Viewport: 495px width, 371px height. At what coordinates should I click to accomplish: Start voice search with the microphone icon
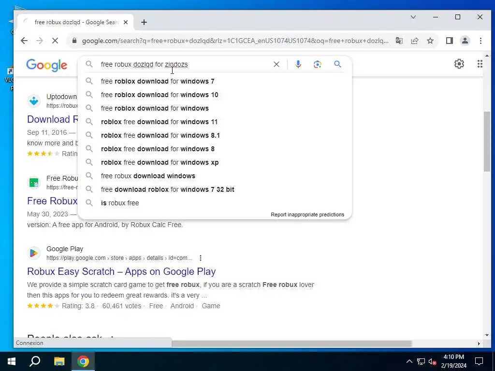298,64
